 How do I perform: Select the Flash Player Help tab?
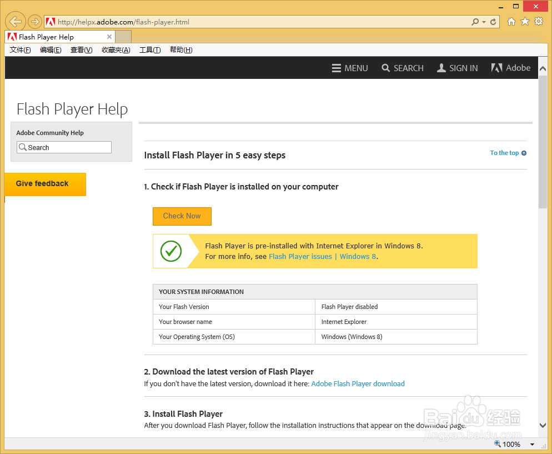(60, 37)
